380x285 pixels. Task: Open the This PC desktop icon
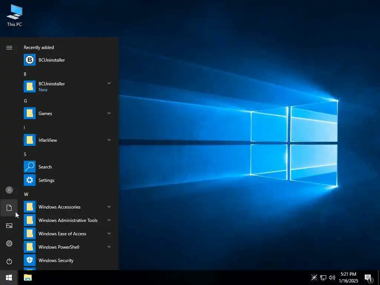(14, 15)
